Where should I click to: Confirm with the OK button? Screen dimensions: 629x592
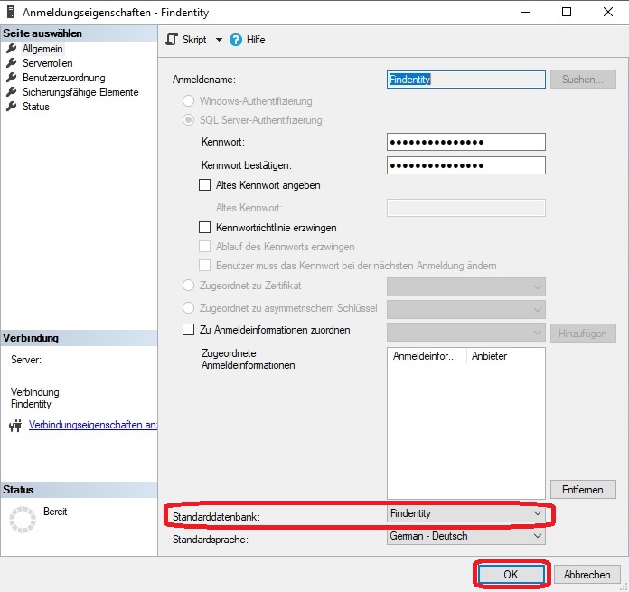(512, 574)
